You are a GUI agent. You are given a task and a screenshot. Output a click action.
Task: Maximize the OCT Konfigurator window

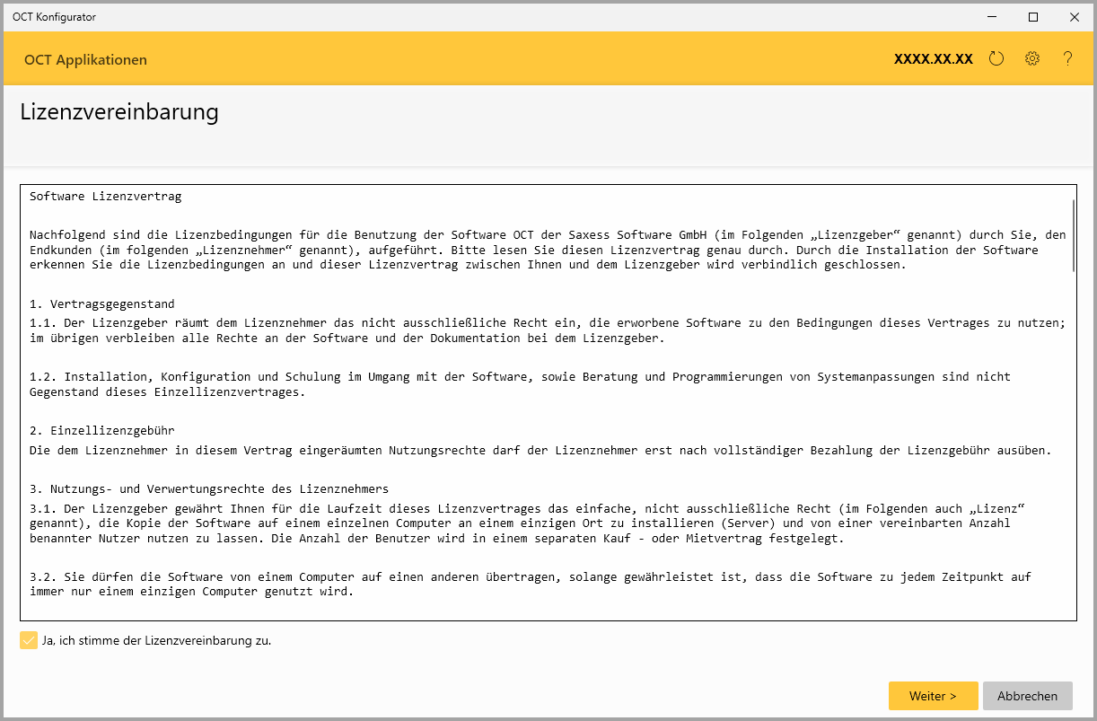(x=1033, y=17)
